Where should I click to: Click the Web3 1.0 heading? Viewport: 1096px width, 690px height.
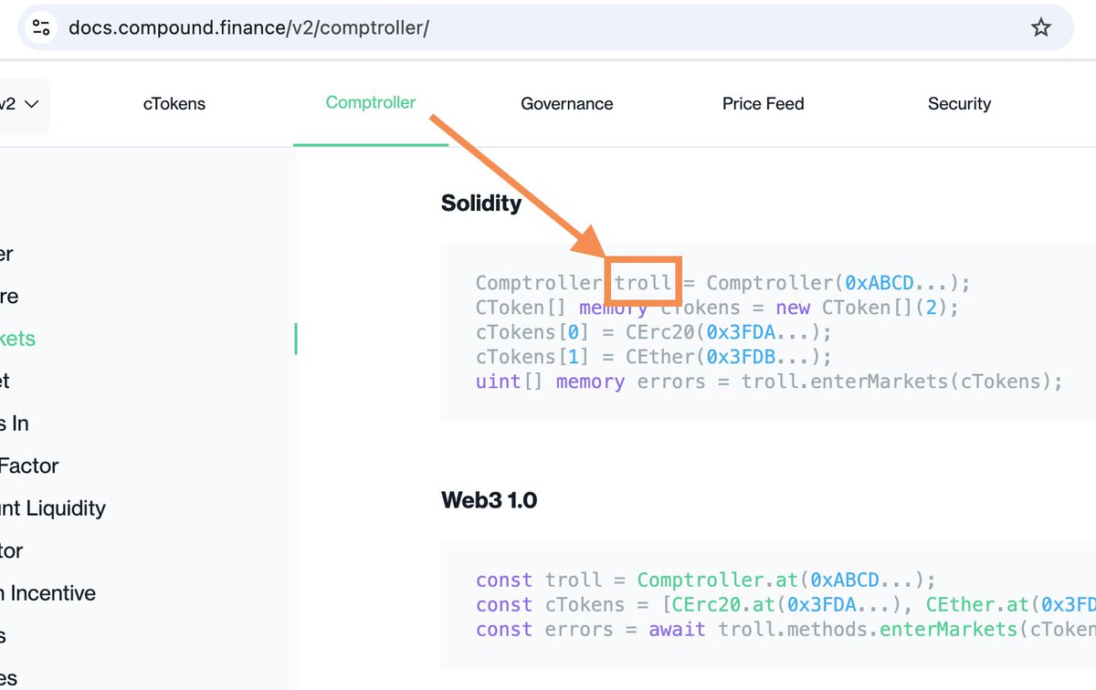coord(489,500)
